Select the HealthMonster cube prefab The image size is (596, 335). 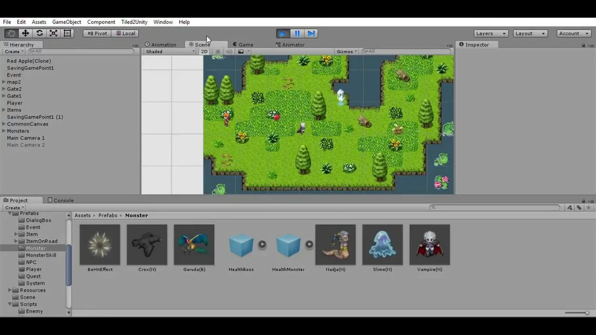tap(288, 245)
